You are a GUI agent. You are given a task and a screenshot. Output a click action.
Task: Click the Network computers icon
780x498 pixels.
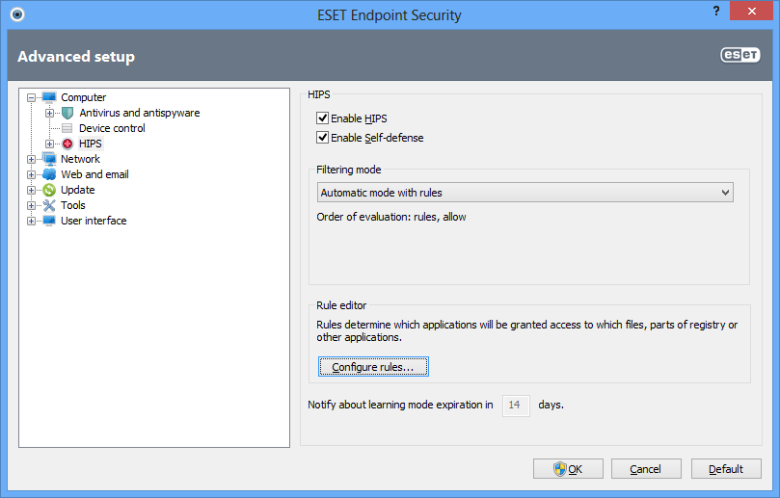pos(49,159)
